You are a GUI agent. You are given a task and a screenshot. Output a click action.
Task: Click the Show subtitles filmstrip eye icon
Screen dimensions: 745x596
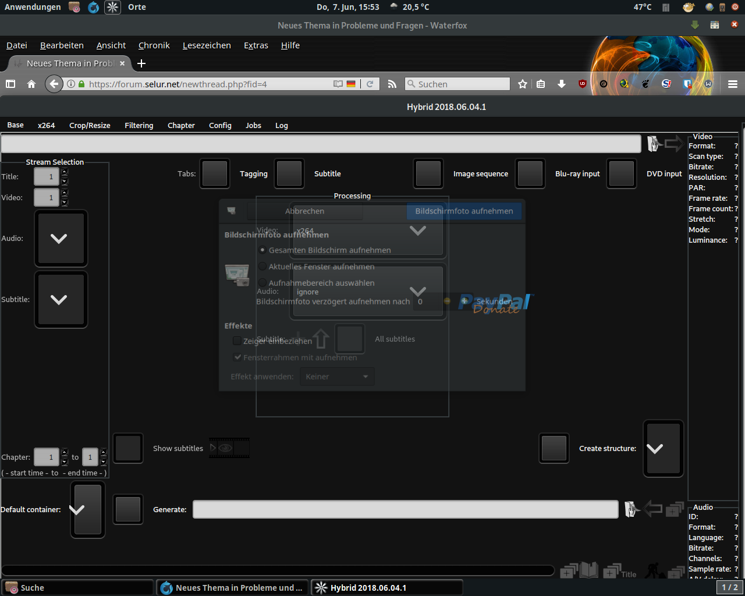[229, 448]
